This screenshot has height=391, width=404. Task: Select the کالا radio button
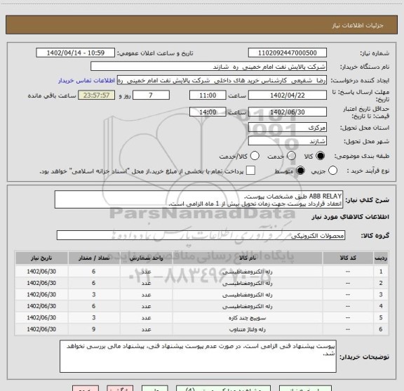coord(321,156)
